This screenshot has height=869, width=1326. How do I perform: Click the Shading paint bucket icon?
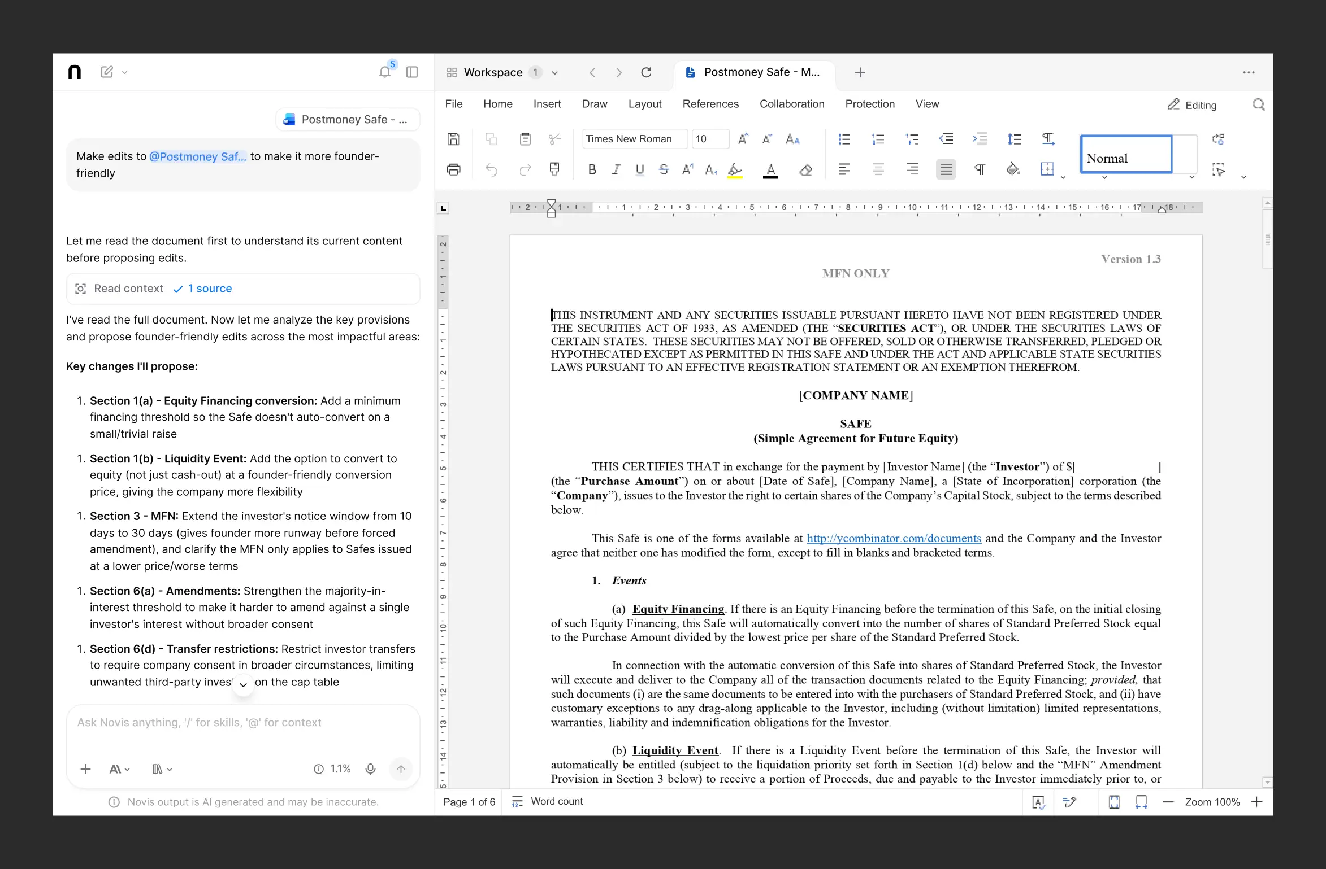[1013, 169]
